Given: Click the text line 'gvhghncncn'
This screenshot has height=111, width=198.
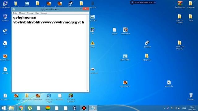Looking at the screenshot, I should pyautogui.click(x=25, y=18).
